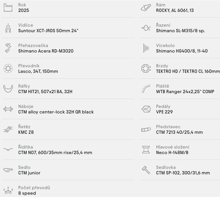The width and height of the screenshot is (220, 197).
Task: Click the label Ráfky
Action: click(24, 86)
